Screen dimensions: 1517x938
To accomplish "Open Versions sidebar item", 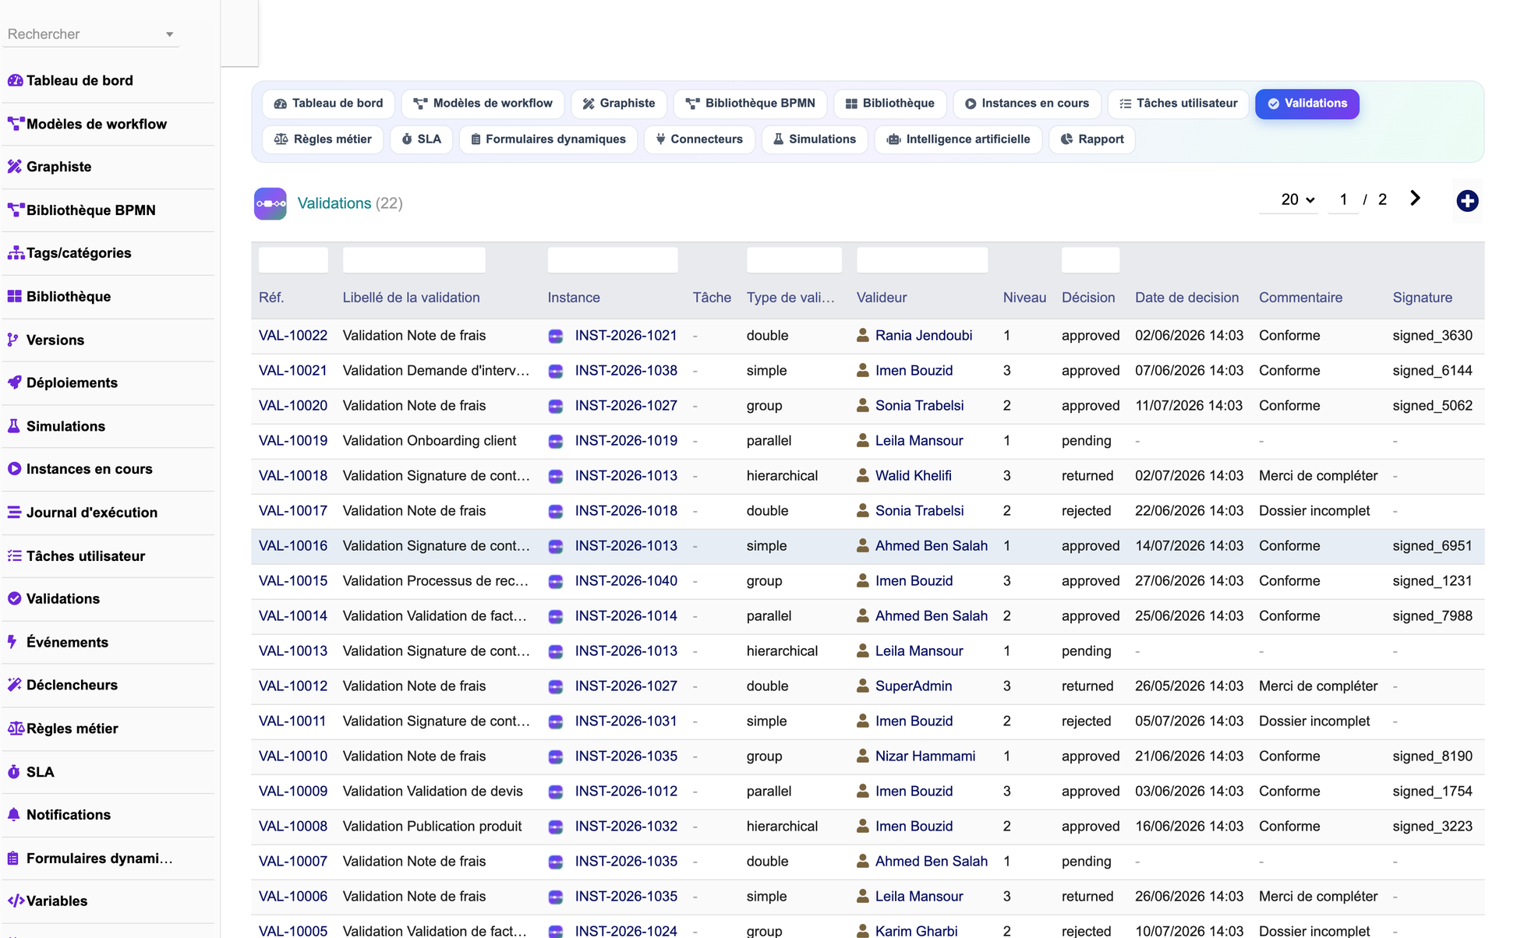I will click(x=46, y=340).
